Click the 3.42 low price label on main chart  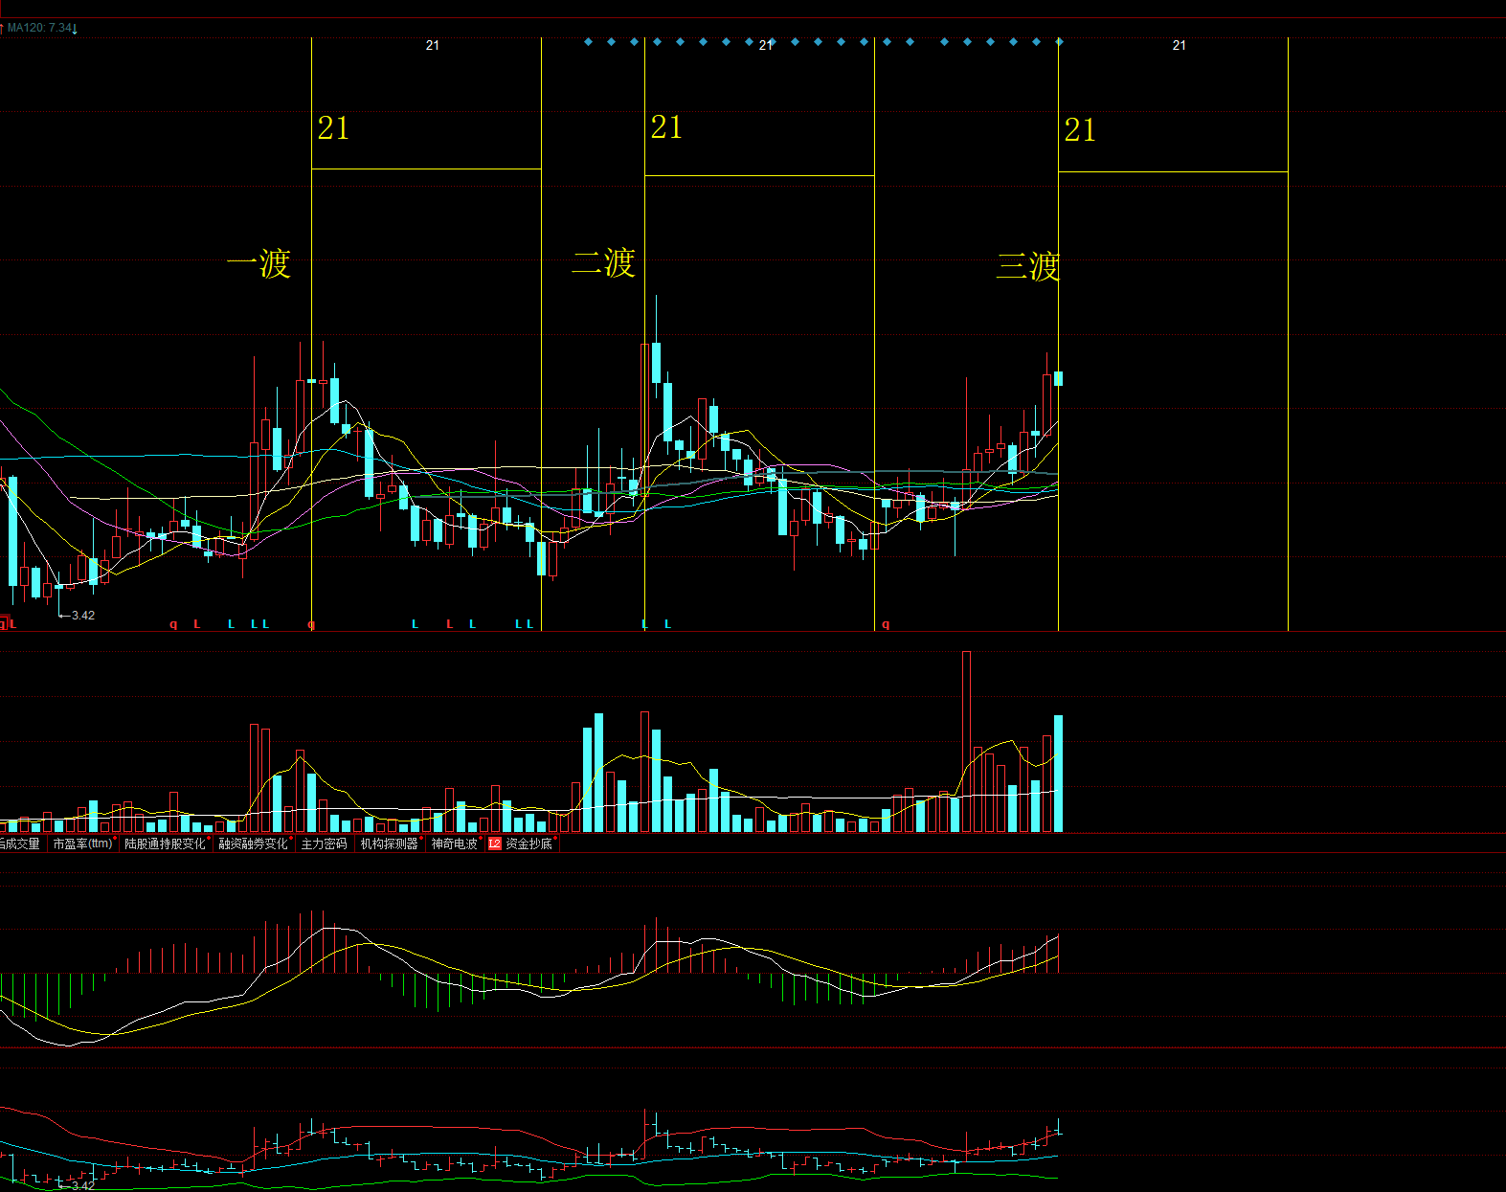tap(83, 616)
